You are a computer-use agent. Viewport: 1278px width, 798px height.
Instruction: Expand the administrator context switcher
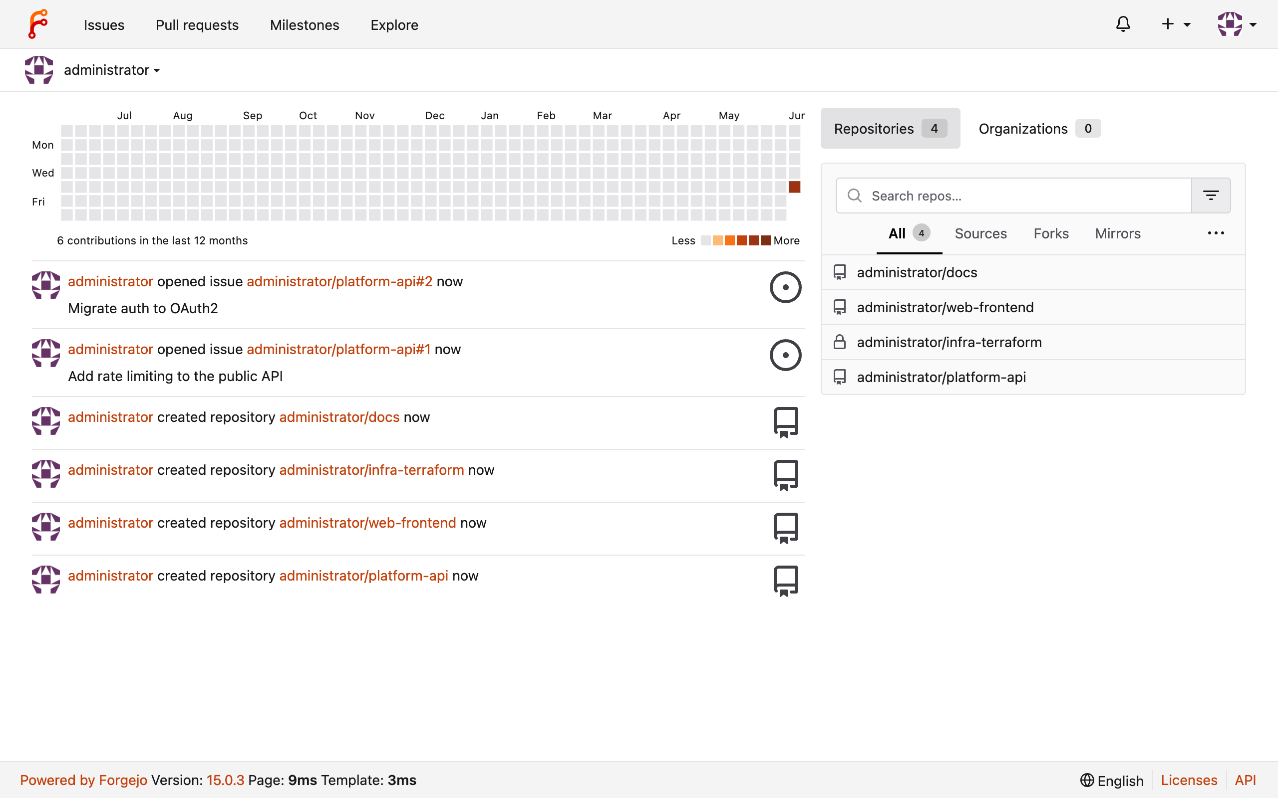pyautogui.click(x=111, y=70)
